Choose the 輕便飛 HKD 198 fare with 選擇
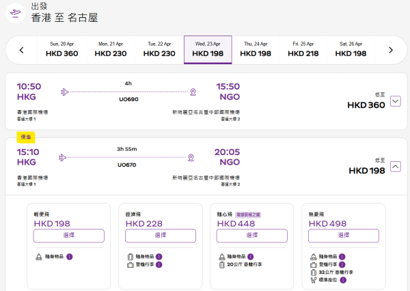The image size is (410, 291). (69, 236)
